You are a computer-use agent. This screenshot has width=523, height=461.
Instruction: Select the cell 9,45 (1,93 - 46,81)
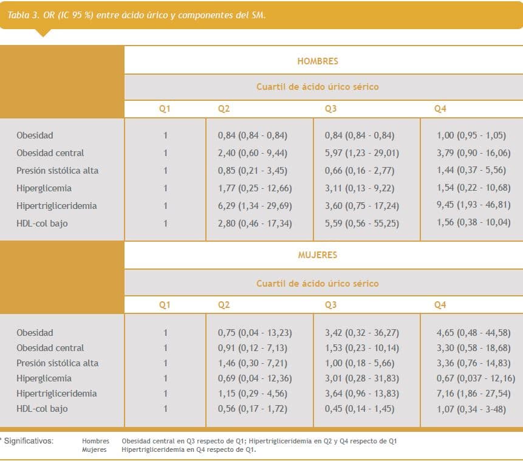click(x=471, y=205)
